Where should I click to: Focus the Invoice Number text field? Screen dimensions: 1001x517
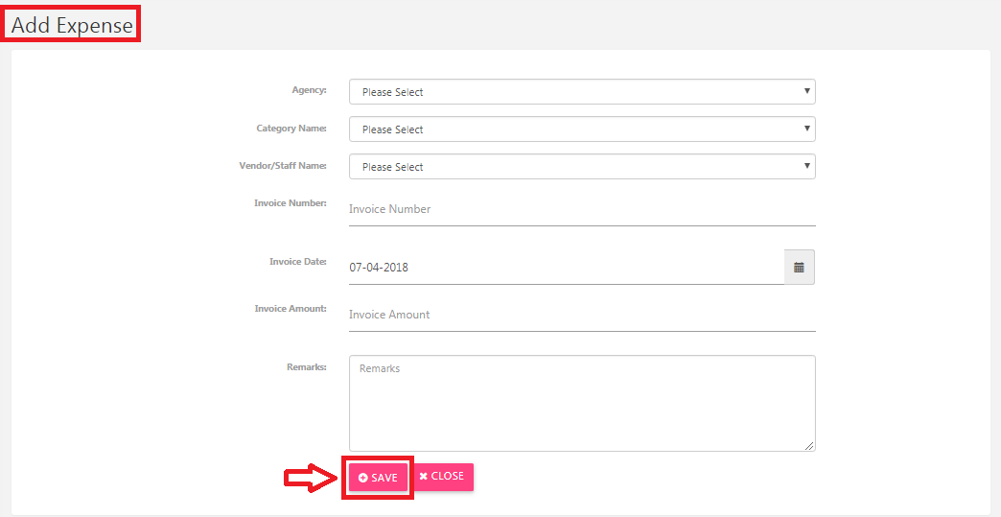pos(582,209)
